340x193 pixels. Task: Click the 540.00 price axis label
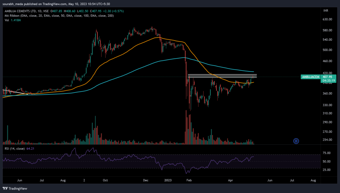click(x=327, y=40)
